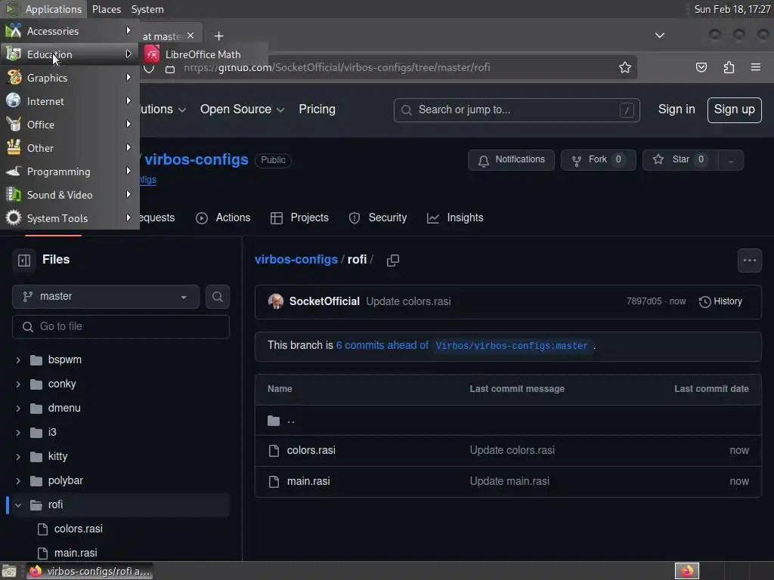Open the System Tools category
This screenshot has height=580, width=774.
(70, 218)
